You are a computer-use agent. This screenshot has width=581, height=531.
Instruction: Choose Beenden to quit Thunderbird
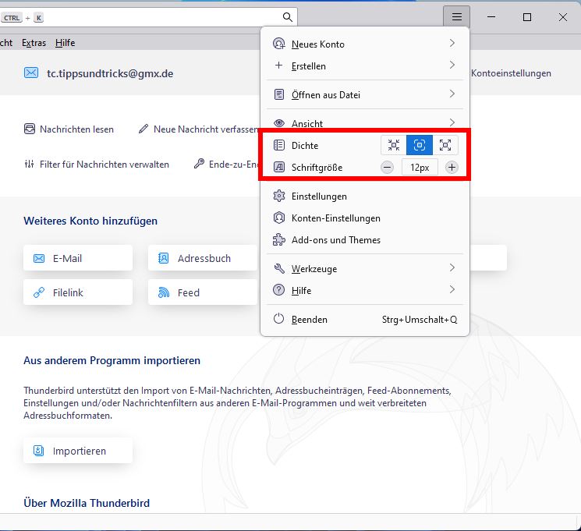coord(310,320)
